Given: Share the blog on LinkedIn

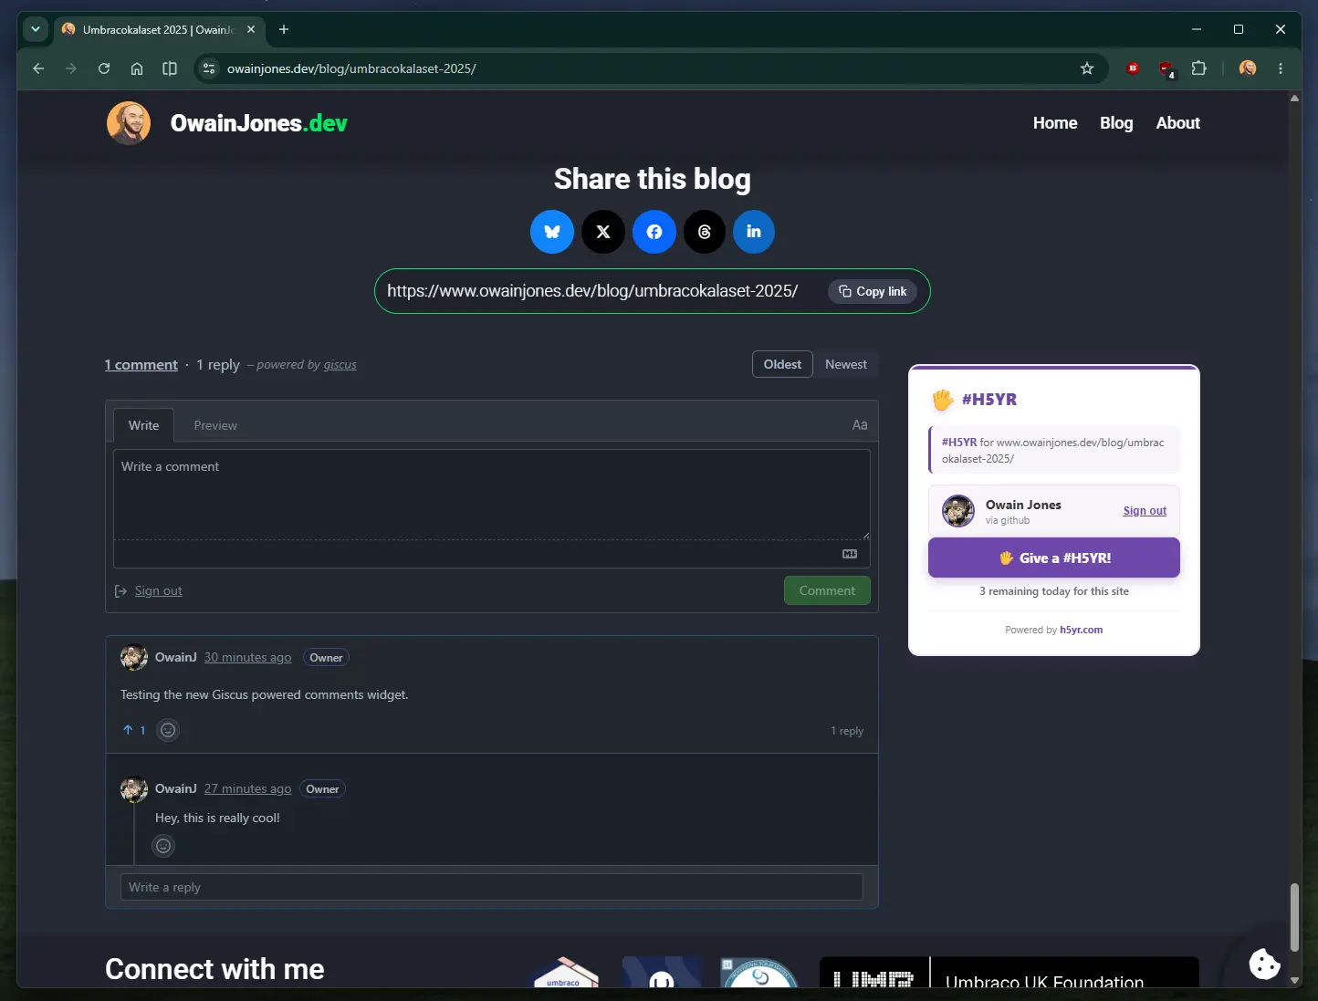Looking at the screenshot, I should (x=753, y=232).
